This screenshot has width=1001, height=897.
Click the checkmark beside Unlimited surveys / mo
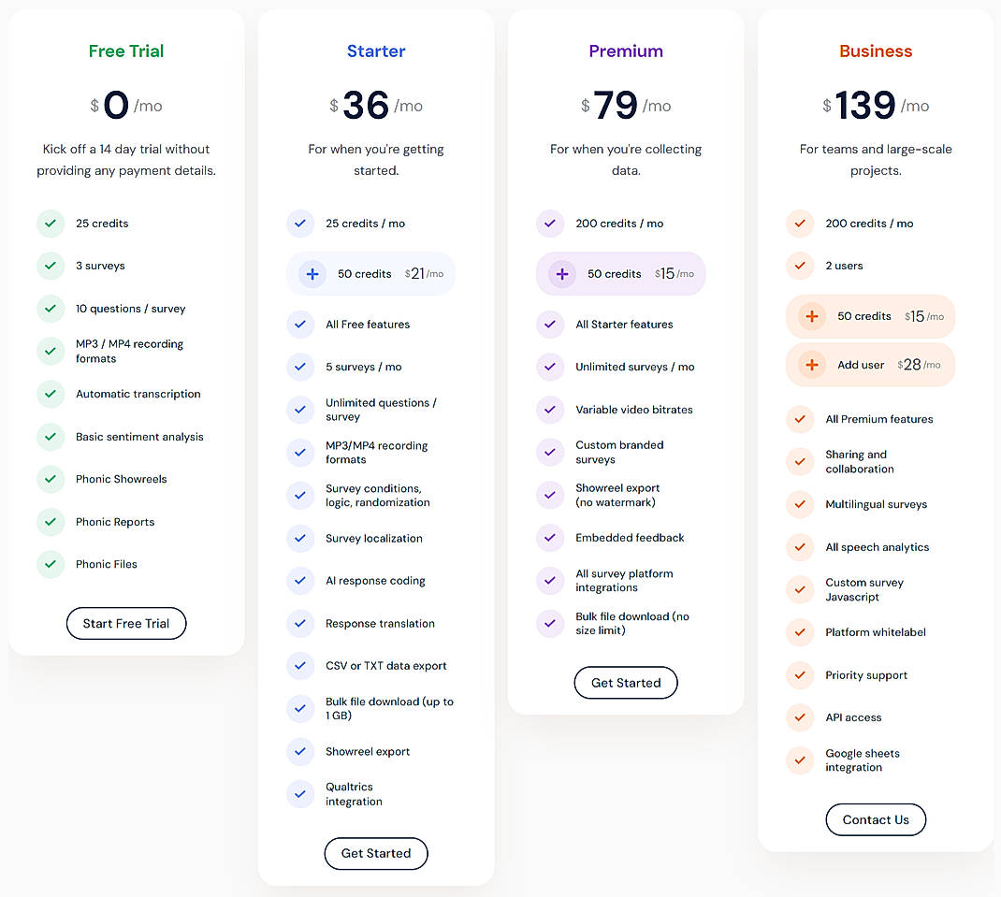point(550,367)
